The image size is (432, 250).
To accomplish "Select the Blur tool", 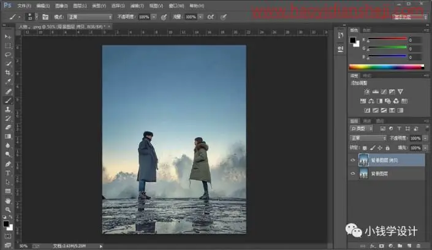I will (8, 145).
